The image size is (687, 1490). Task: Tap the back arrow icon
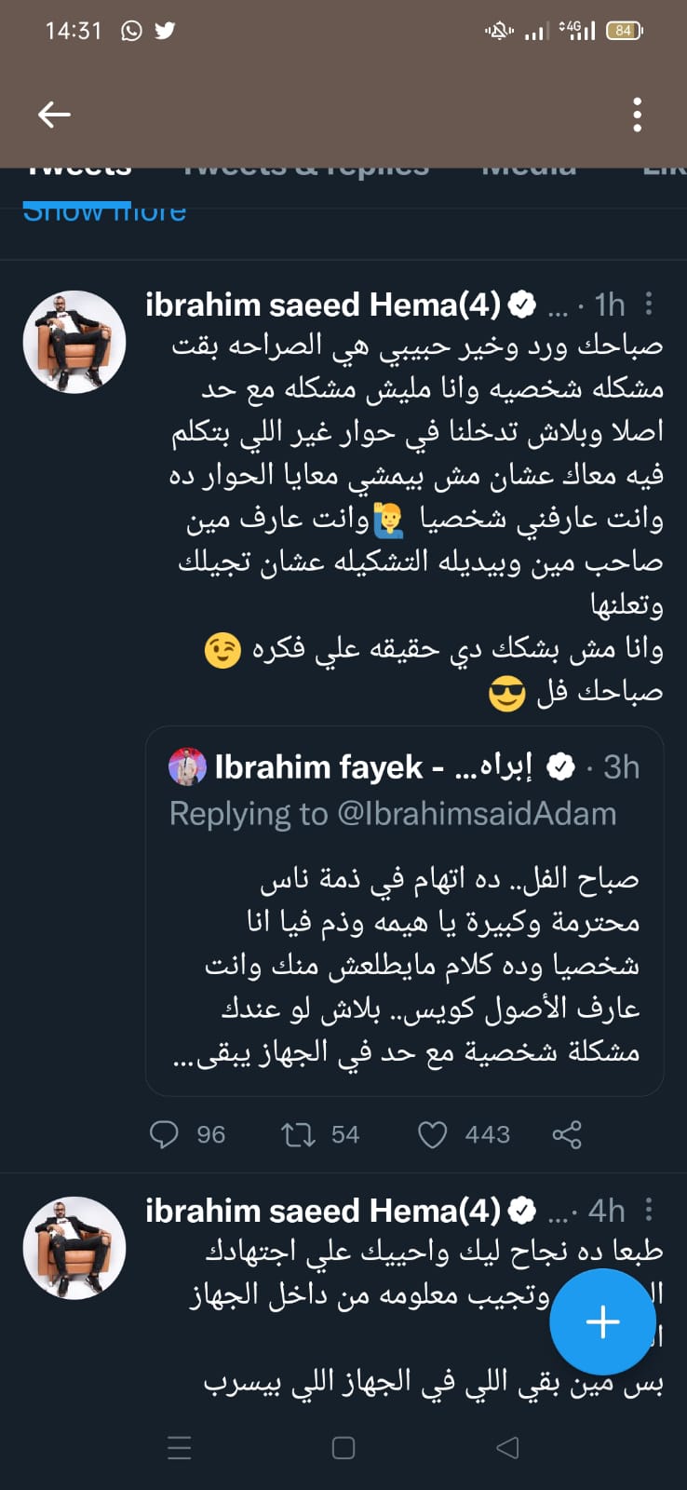[54, 115]
